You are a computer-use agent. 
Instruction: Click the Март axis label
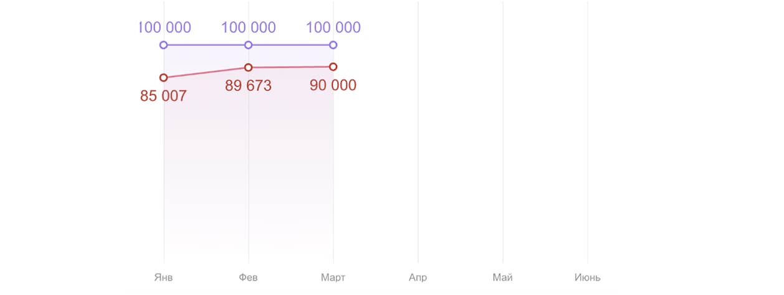333,278
